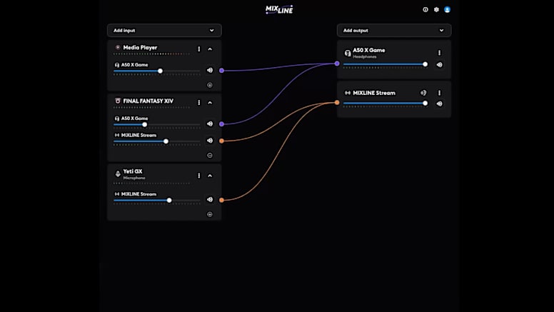The height and width of the screenshot is (312, 554).
Task: Mute the A50 X Game headphones output
Action: (440, 65)
